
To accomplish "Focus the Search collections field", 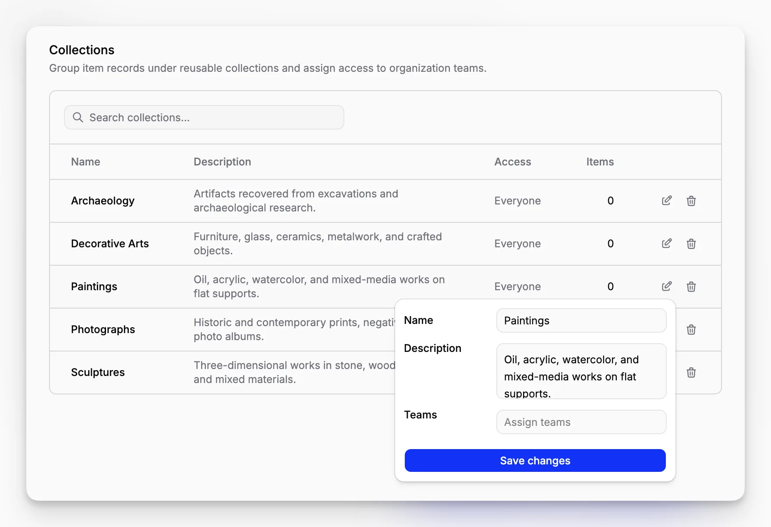I will click(204, 117).
